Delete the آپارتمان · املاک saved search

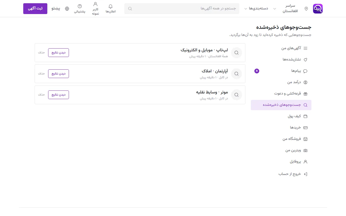pos(41,74)
